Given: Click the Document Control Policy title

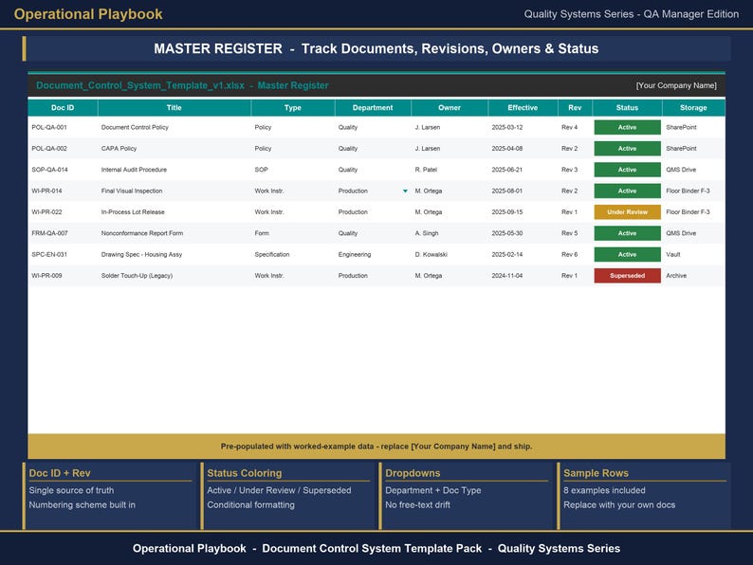Looking at the screenshot, I should (x=135, y=127).
